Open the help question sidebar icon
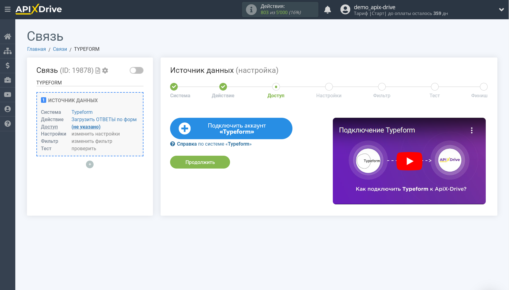Viewport: 509px width, 290px height. pos(8,124)
